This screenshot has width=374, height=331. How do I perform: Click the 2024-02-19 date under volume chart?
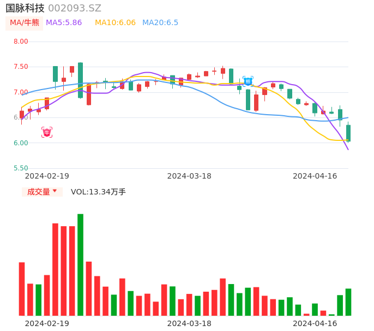[47, 323]
